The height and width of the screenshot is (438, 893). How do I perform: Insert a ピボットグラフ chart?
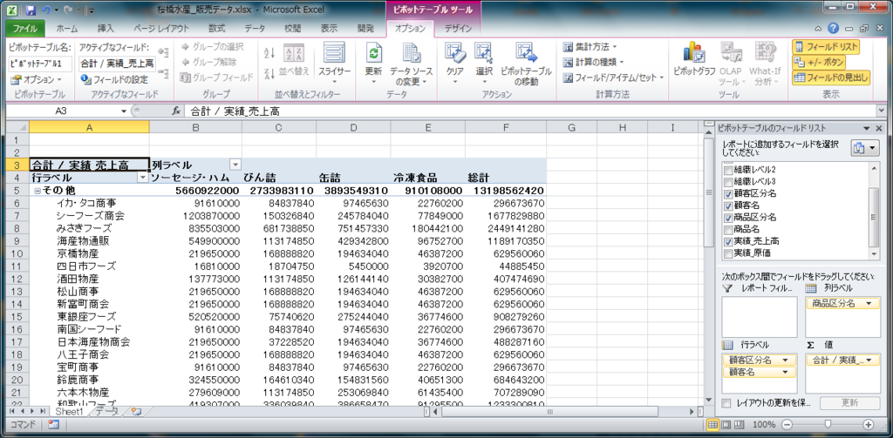coord(694,60)
